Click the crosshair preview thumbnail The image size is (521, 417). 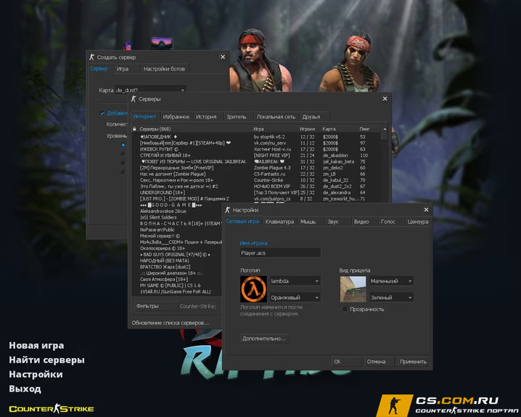pyautogui.click(x=353, y=289)
